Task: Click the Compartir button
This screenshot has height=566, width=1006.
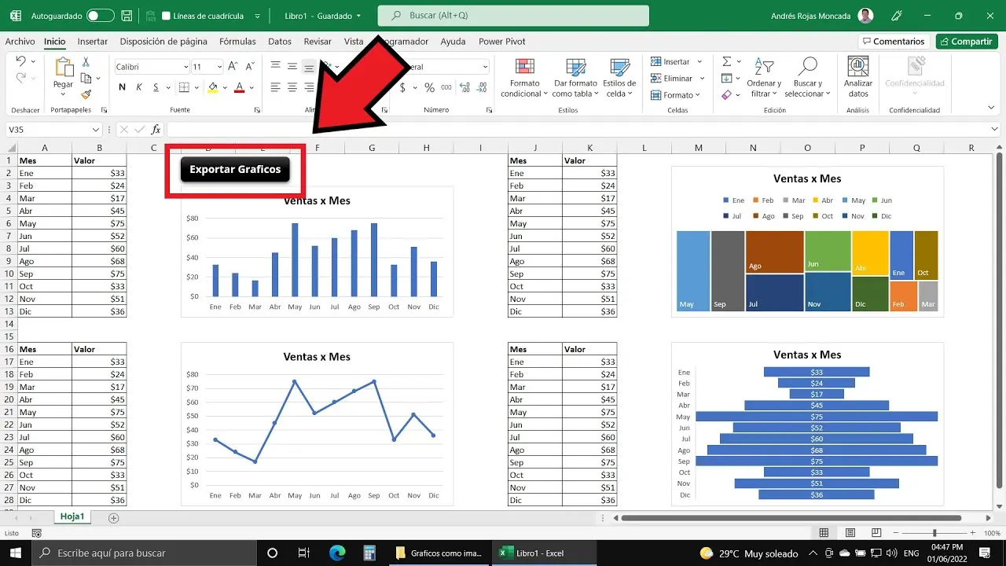Action: click(966, 42)
